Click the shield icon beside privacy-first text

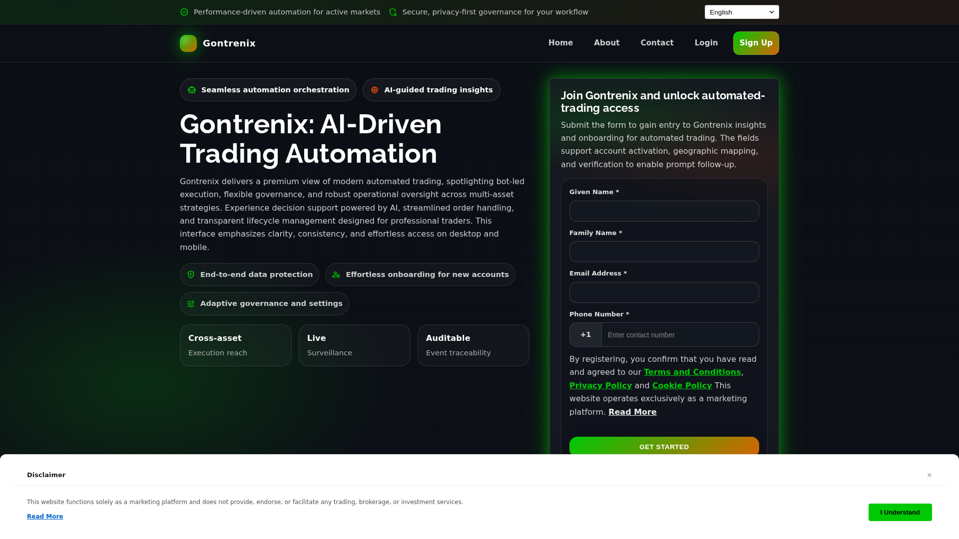[x=393, y=12]
